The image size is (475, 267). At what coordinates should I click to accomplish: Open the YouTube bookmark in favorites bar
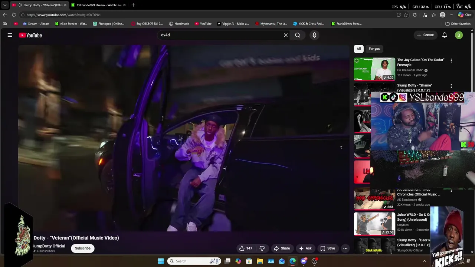203,24
